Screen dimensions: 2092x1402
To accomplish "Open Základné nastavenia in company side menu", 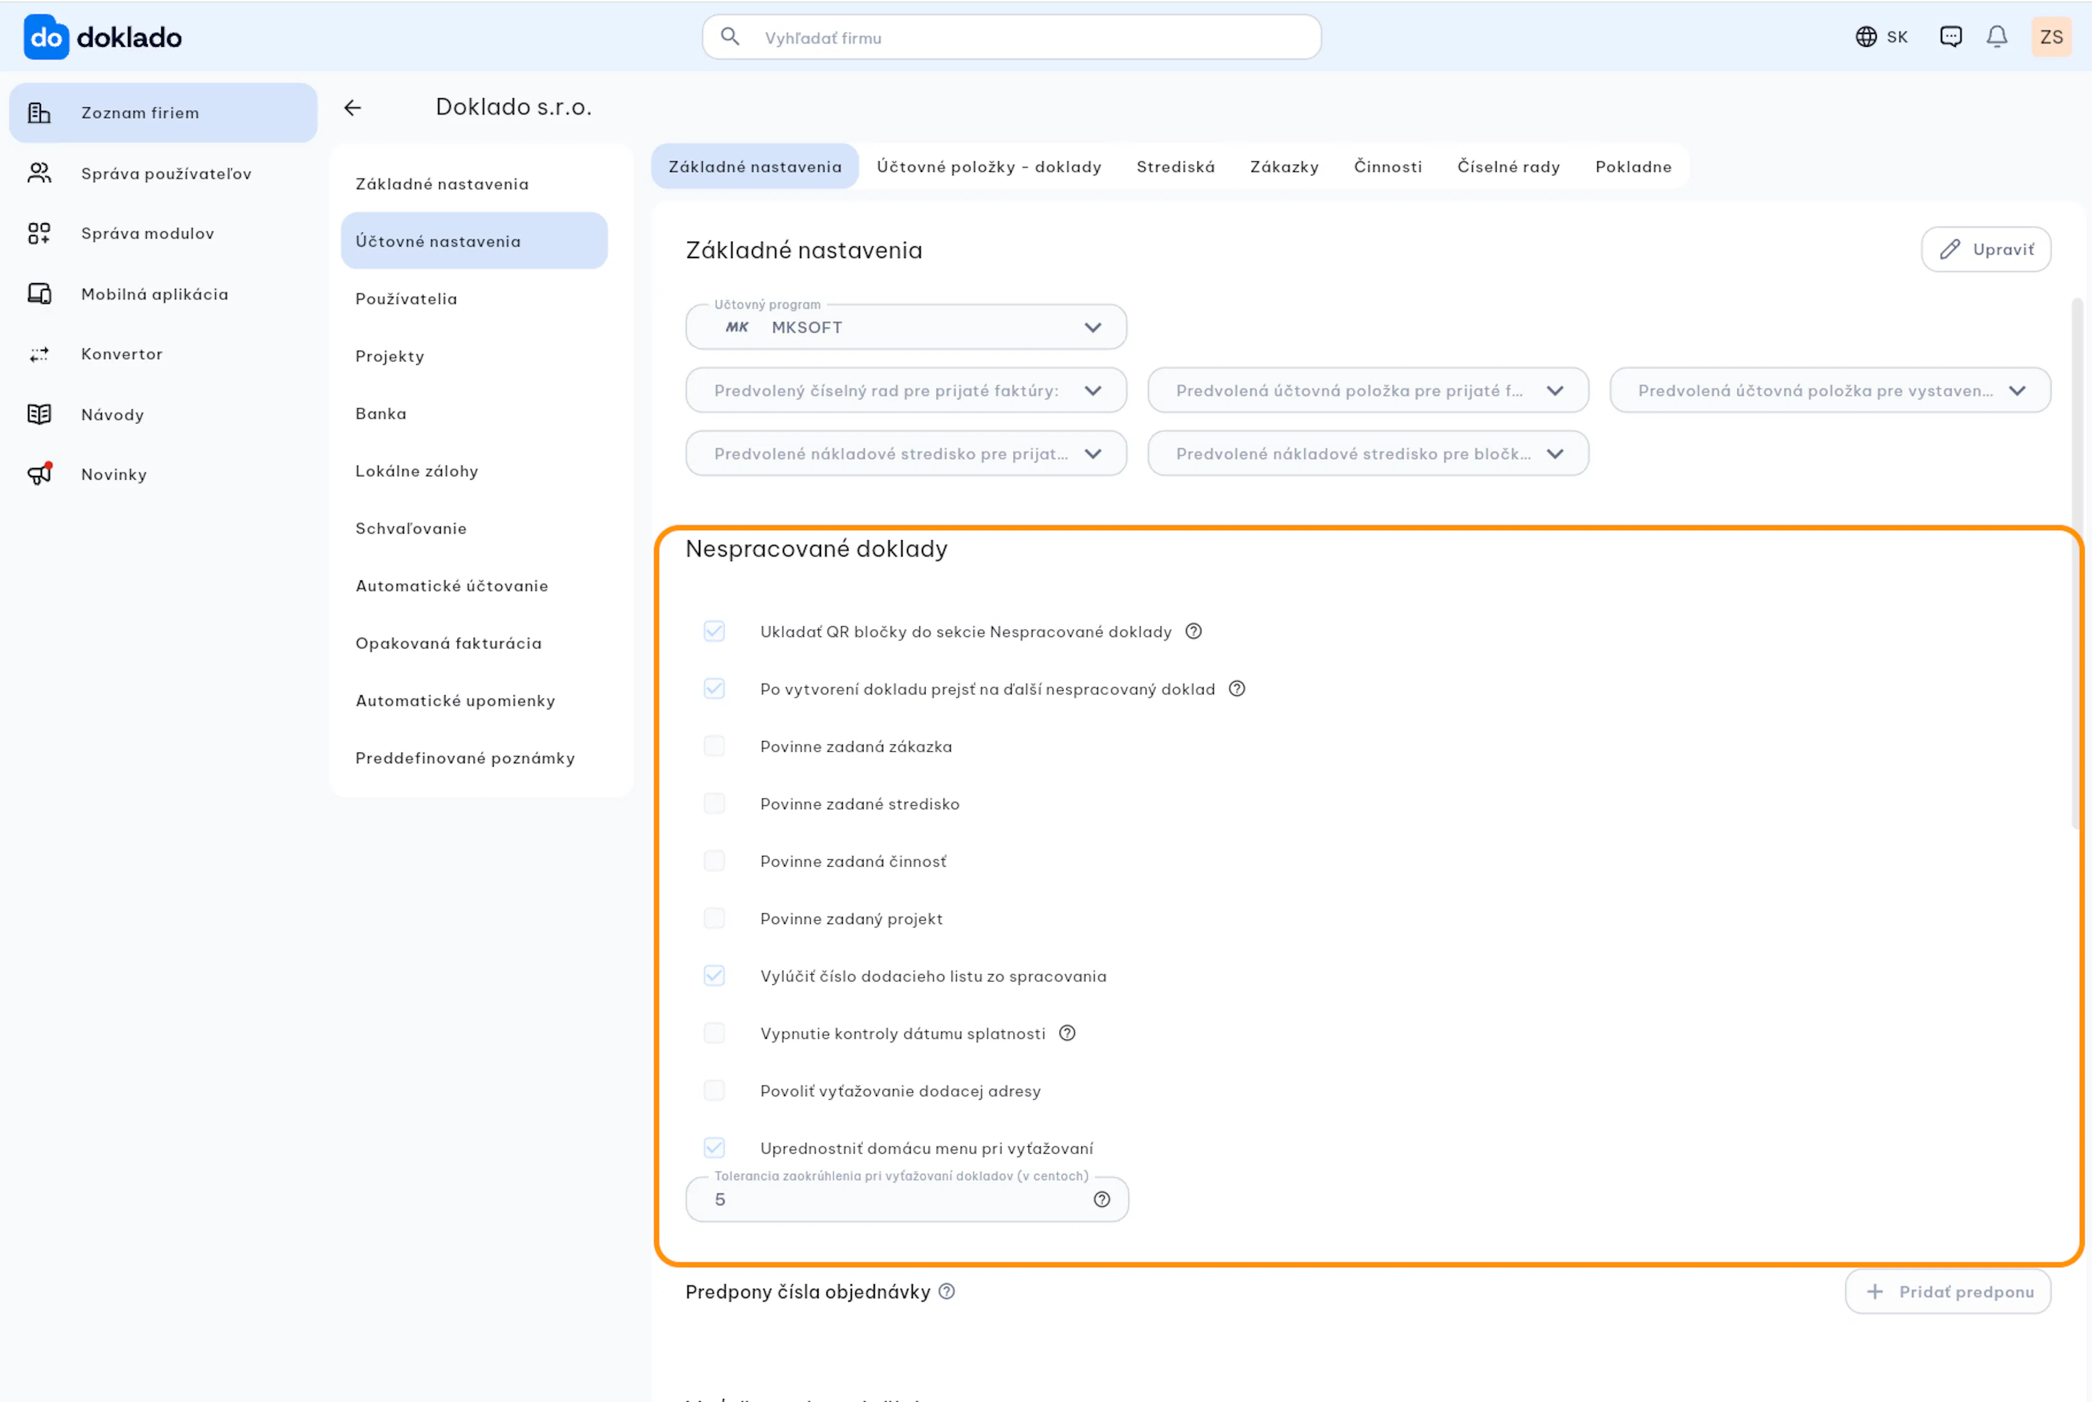I will pyautogui.click(x=474, y=183).
